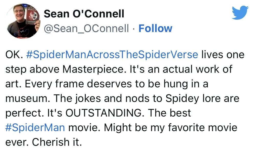Open the #SpiderMan hashtag link
This screenshot has width=258, height=157.
tap(35, 127)
